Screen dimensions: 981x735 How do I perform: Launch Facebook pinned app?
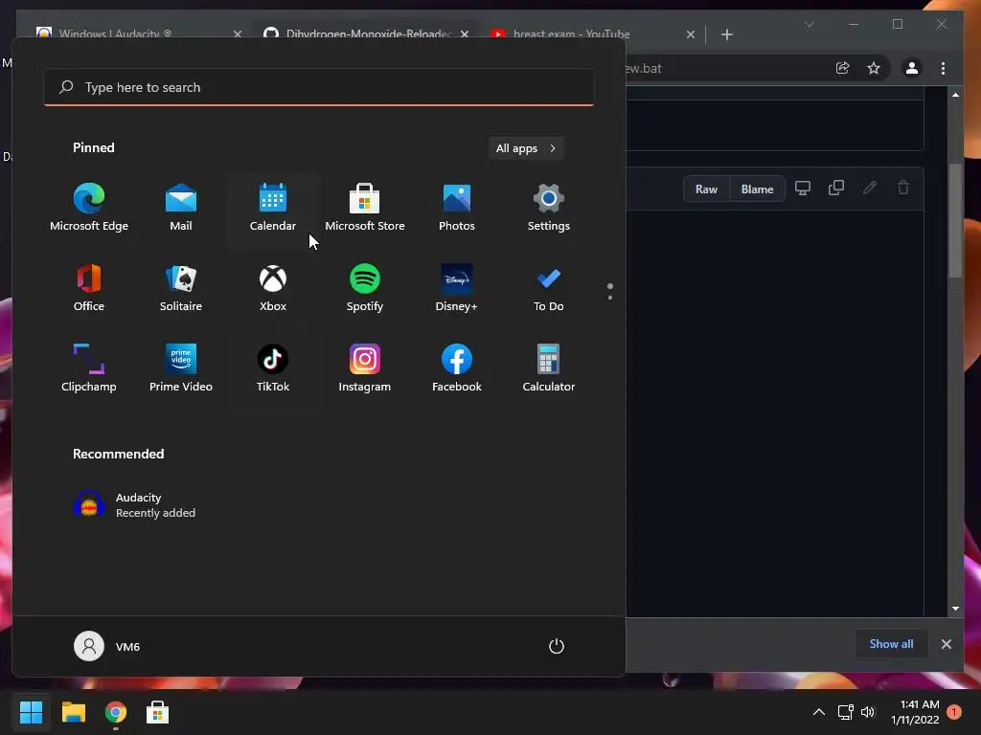(x=457, y=368)
